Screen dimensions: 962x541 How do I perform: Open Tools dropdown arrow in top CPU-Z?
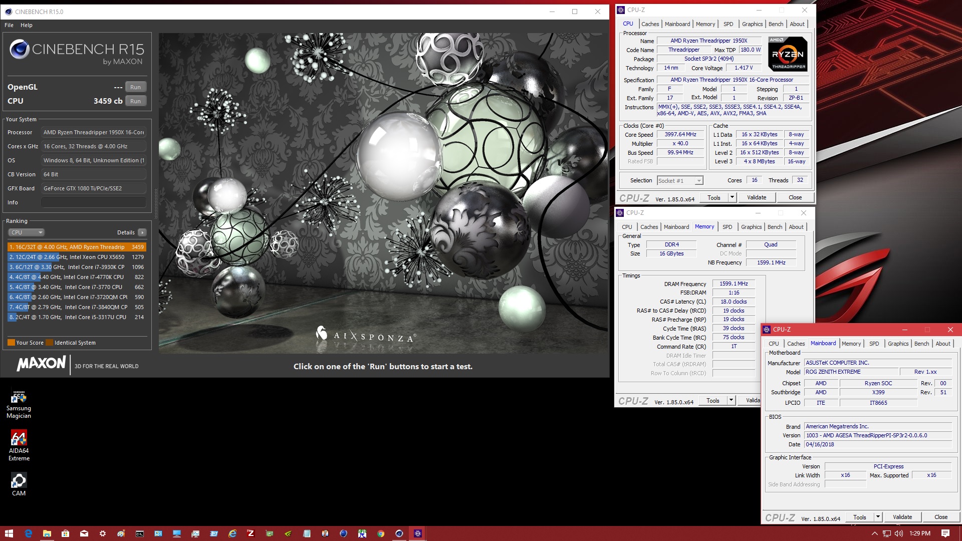click(x=732, y=197)
